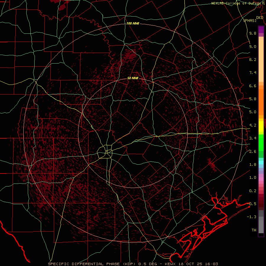Click the 6.6 value on color scale
266x266 pixels.
pyautogui.click(x=253, y=86)
